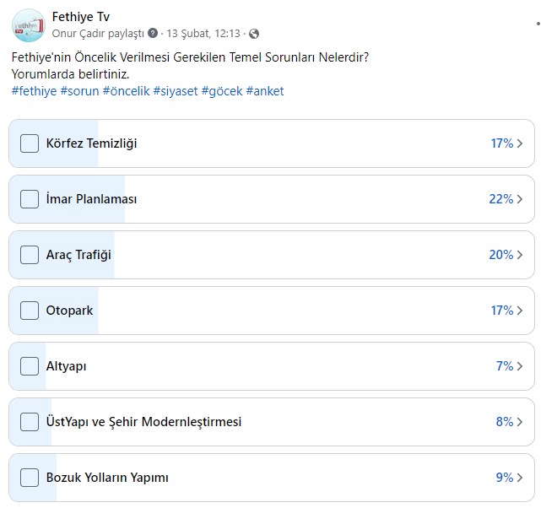
Task: Expand voters chevron for Körfez Temizliği 17%
Action: [520, 143]
